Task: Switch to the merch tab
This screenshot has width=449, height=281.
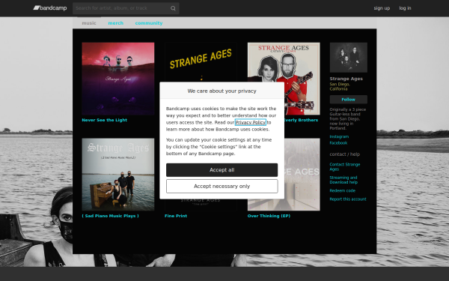Action: 116,23
